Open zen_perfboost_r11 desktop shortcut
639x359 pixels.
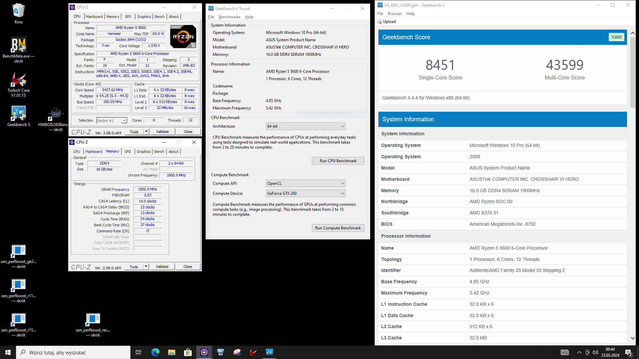click(19, 291)
